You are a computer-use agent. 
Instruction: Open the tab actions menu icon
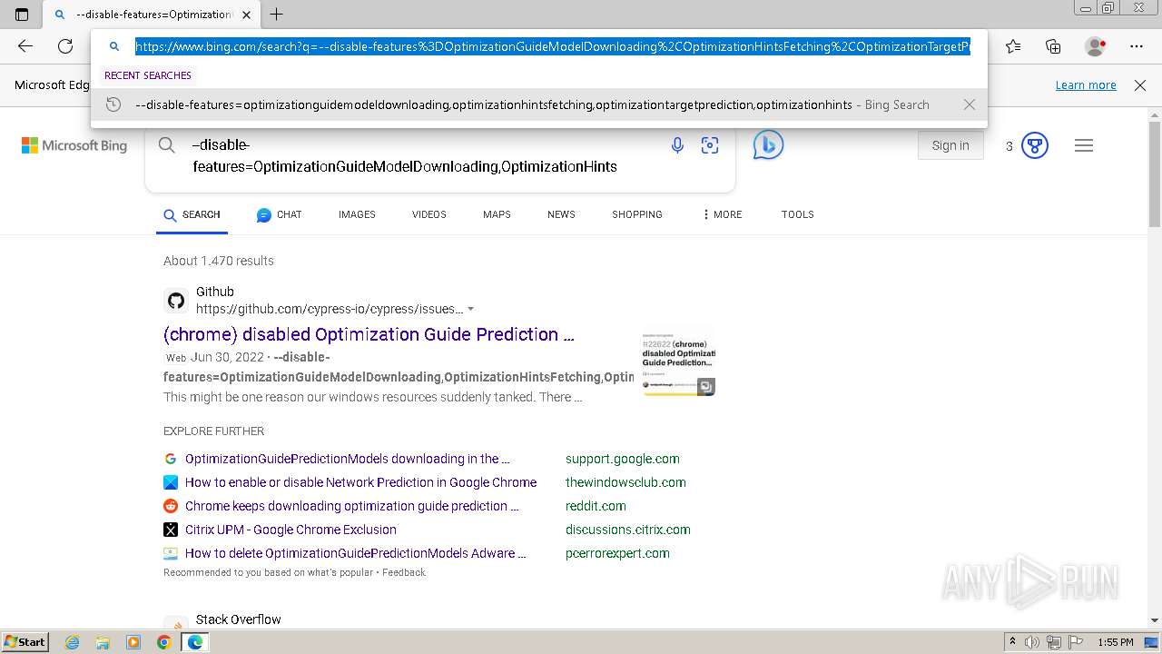tap(22, 14)
